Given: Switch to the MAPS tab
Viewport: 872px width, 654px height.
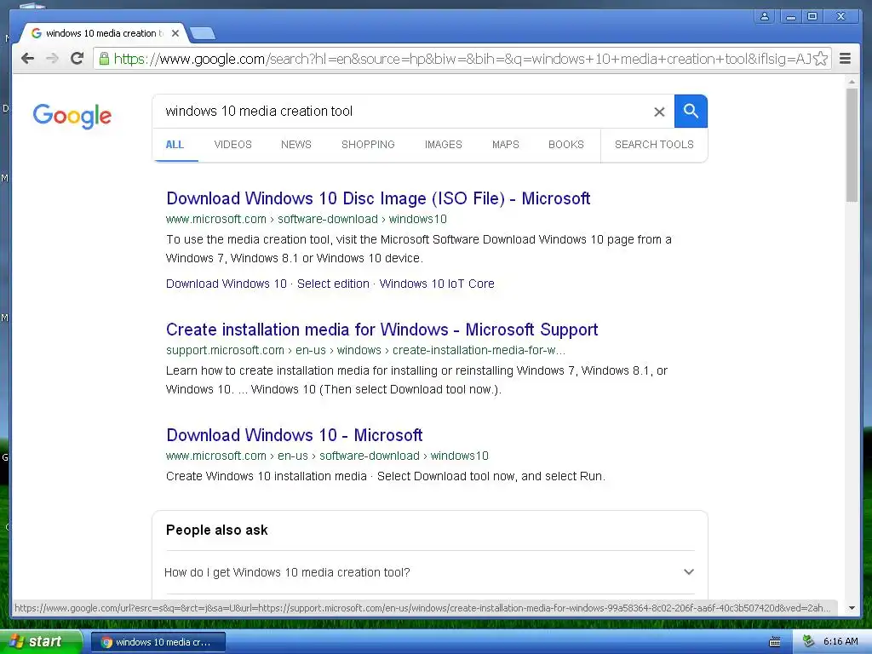Looking at the screenshot, I should click(506, 145).
